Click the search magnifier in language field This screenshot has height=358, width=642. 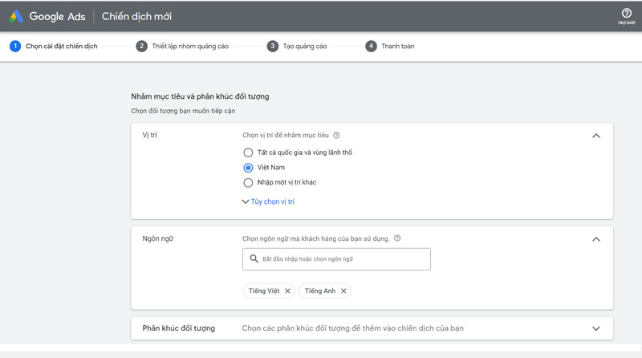pyautogui.click(x=254, y=259)
